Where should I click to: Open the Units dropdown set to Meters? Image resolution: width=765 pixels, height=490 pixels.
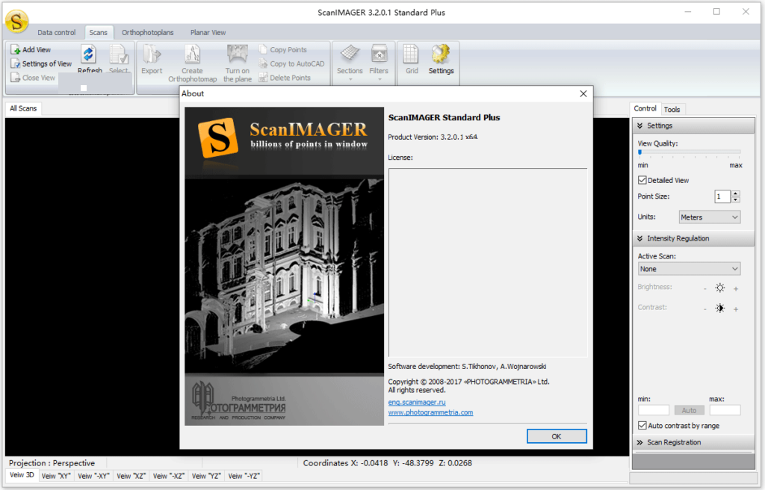coord(709,217)
